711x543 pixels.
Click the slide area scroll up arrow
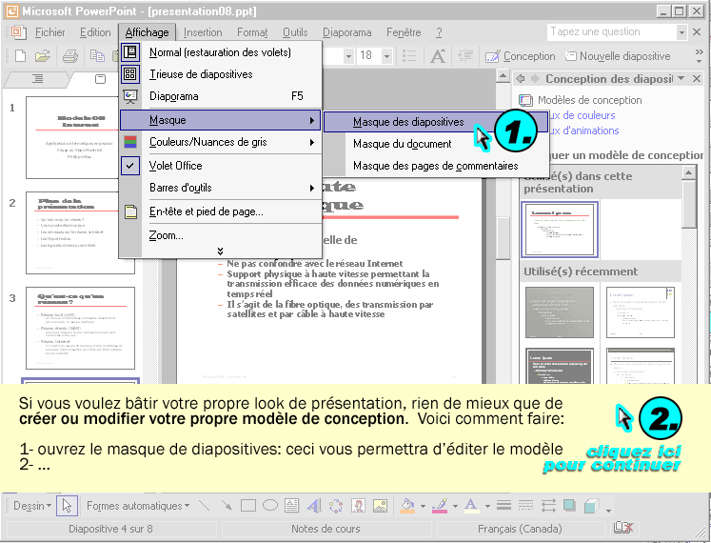click(x=503, y=76)
